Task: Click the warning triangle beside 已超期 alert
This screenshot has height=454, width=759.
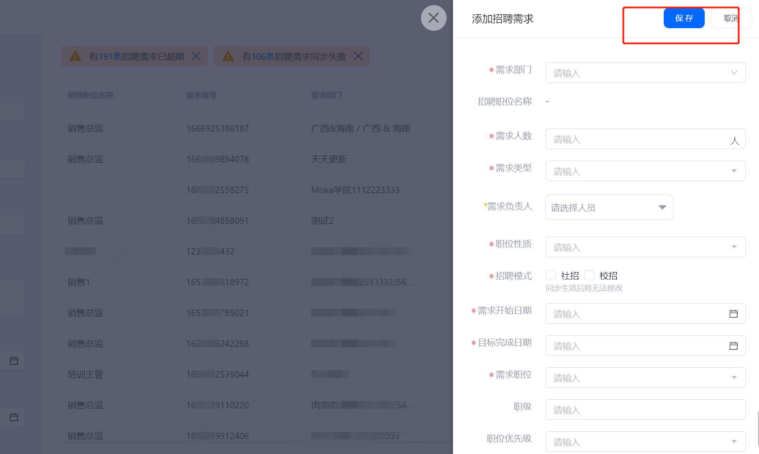Action: click(75, 56)
